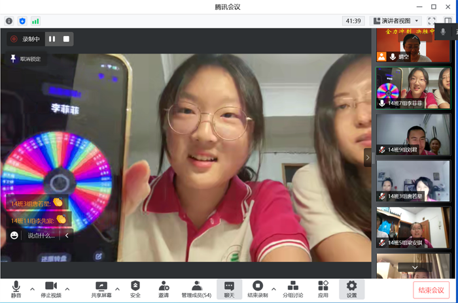Type in the 说点什么 chat input
Image resolution: width=458 pixels, height=303 pixels.
tap(41, 235)
